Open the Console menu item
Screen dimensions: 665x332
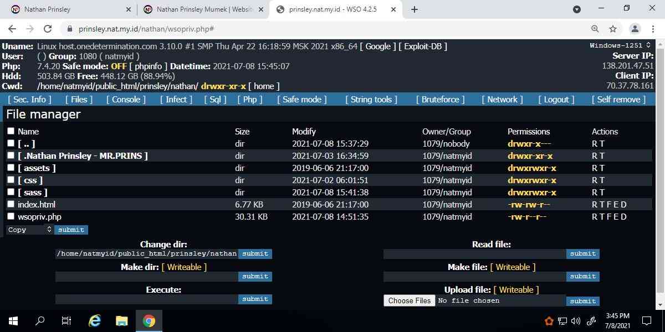point(126,100)
